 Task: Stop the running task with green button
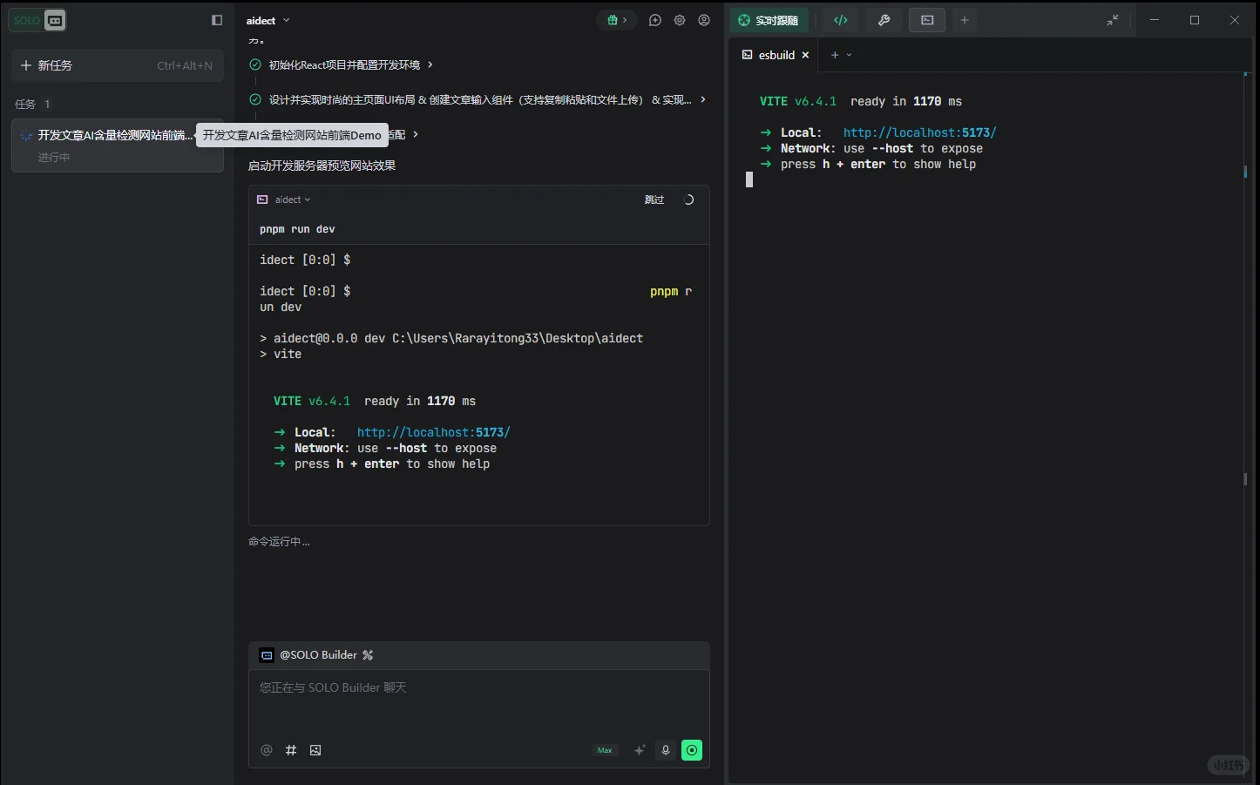click(x=692, y=750)
